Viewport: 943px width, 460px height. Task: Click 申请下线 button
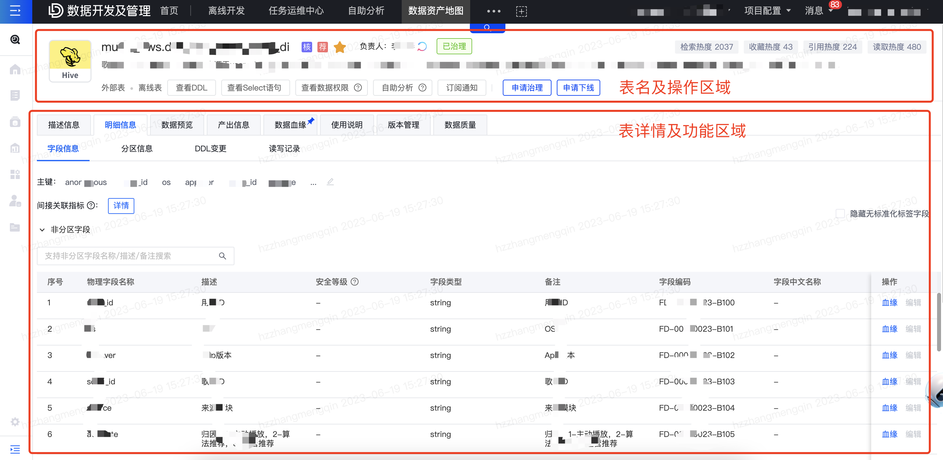point(579,88)
